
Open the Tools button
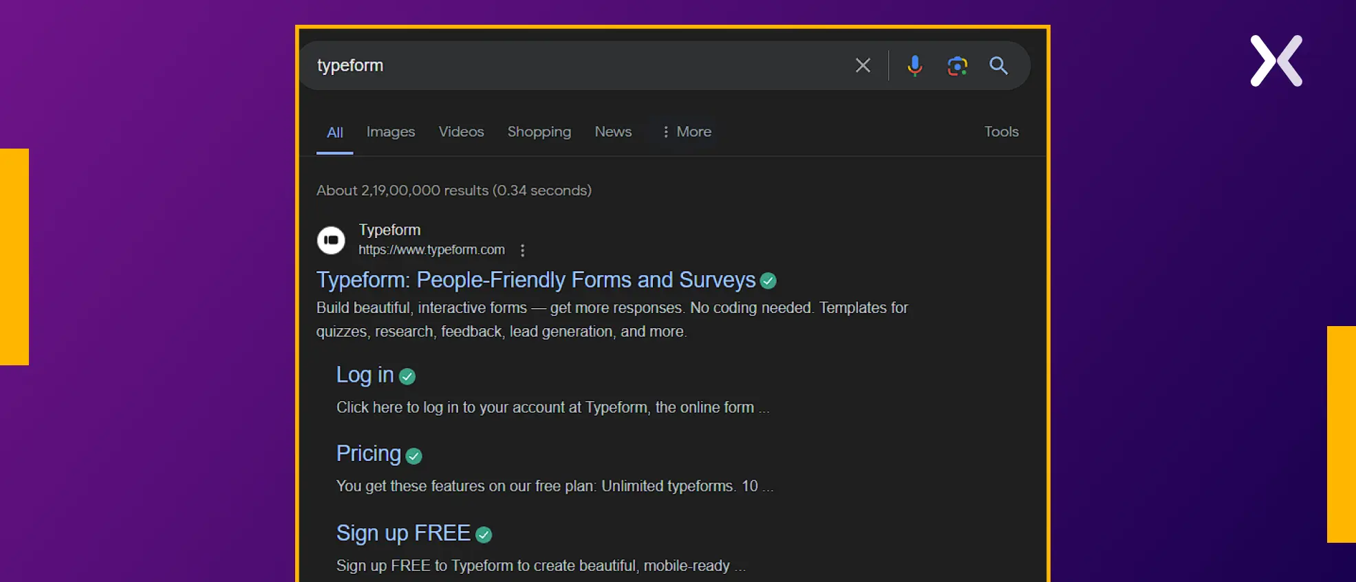[1001, 131]
